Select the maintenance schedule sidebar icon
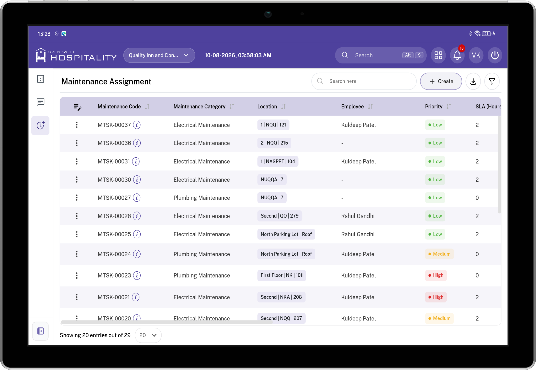Screen dimensions: 536x370 [41, 125]
